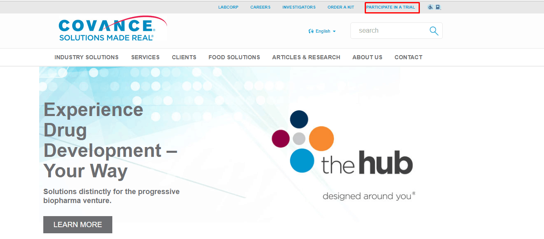This screenshot has height=239, width=544.
Task: Open the CAREERS link
Action: point(260,7)
